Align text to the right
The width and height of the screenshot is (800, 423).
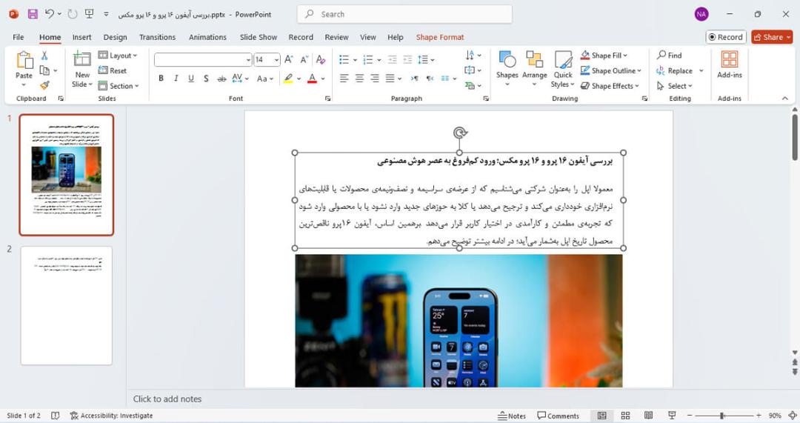click(x=375, y=79)
